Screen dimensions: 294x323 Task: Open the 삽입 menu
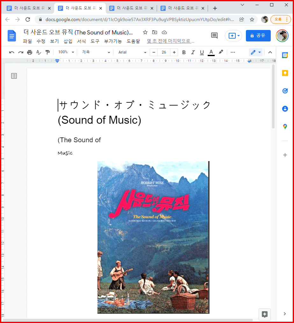point(68,41)
